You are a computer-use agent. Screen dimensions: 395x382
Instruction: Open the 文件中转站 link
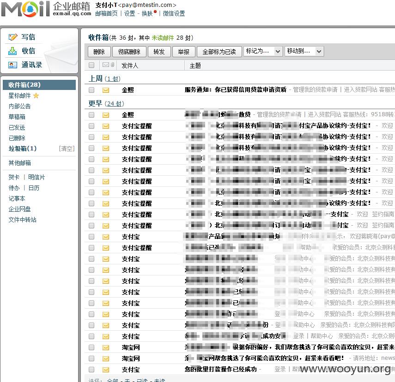pos(23,220)
